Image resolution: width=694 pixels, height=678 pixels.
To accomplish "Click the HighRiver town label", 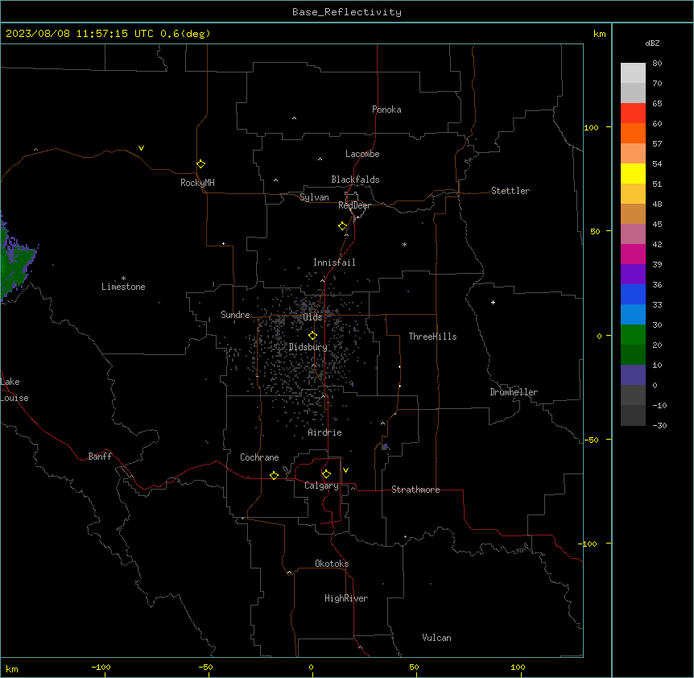I will [x=346, y=598].
